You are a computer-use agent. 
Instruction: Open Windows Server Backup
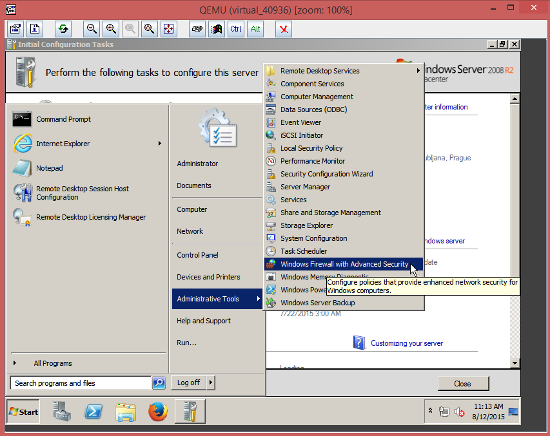click(x=344, y=303)
